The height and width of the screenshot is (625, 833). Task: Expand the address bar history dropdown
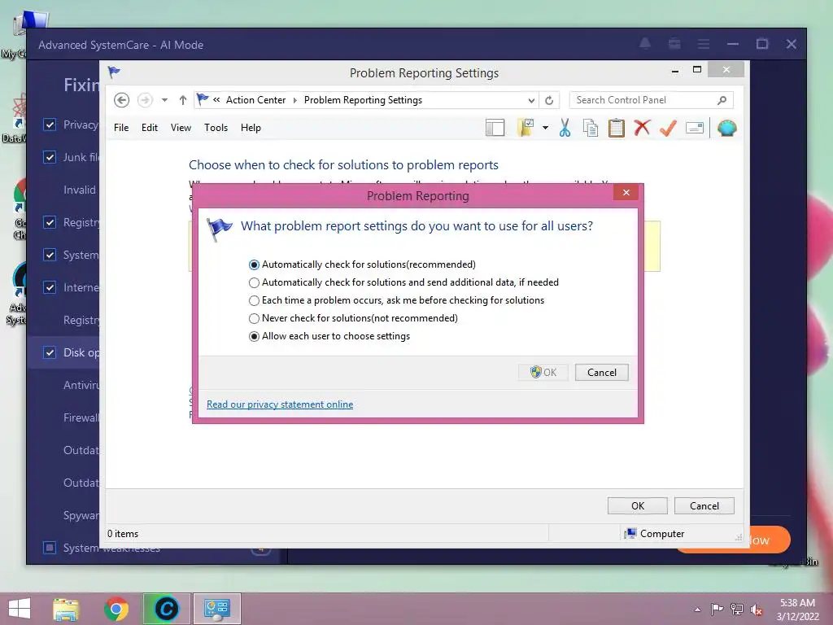pos(531,100)
